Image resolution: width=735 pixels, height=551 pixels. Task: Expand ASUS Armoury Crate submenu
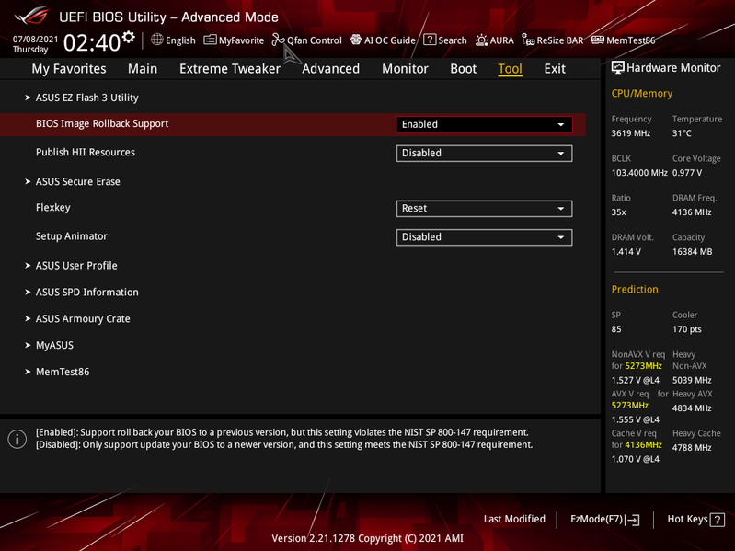83,318
